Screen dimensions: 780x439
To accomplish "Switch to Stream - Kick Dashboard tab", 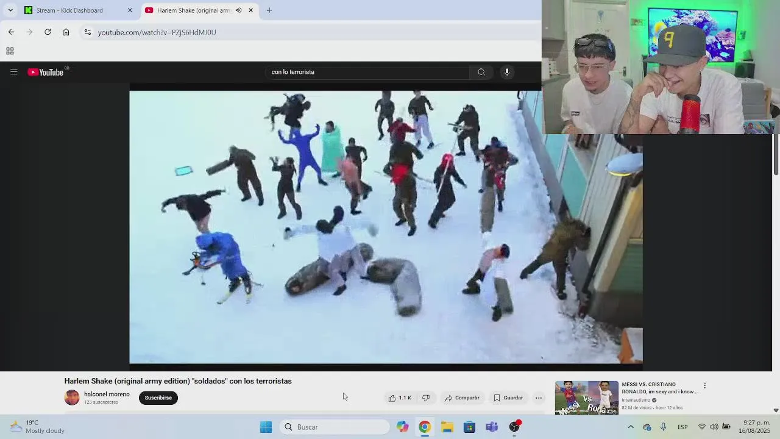I will click(x=77, y=10).
